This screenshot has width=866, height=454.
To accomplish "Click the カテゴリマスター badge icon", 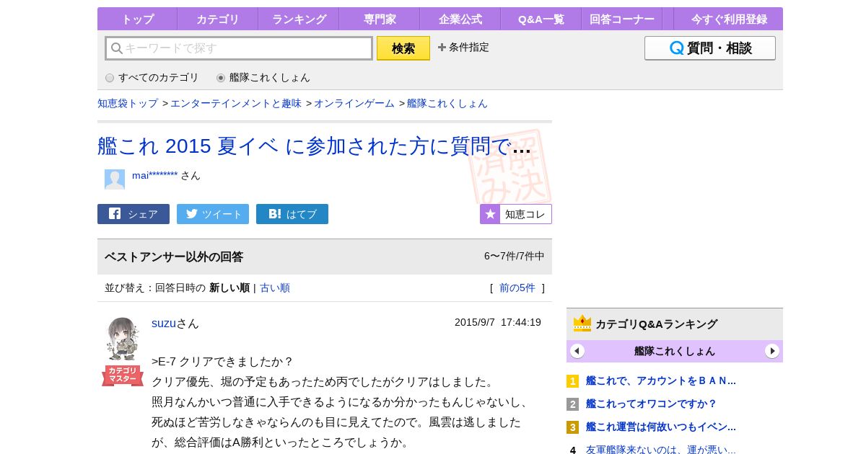I will tap(123, 375).
